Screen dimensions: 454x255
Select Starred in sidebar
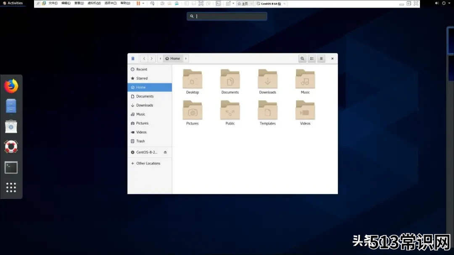tap(150, 78)
